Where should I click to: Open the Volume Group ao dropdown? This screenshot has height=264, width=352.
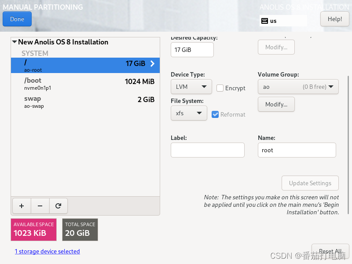pos(298,87)
